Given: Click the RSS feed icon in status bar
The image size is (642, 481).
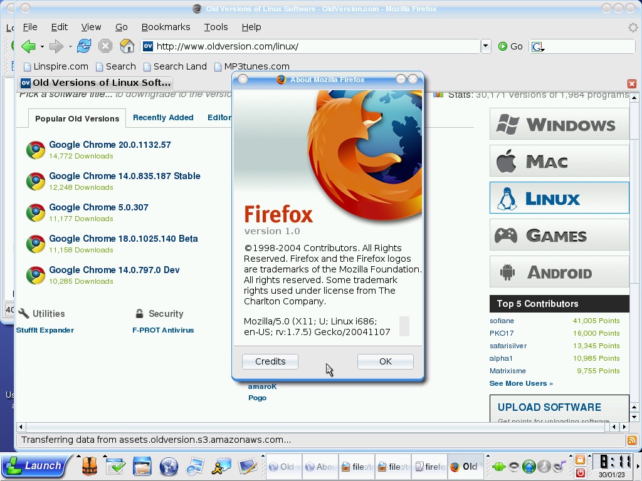Looking at the screenshot, I should coord(632,440).
